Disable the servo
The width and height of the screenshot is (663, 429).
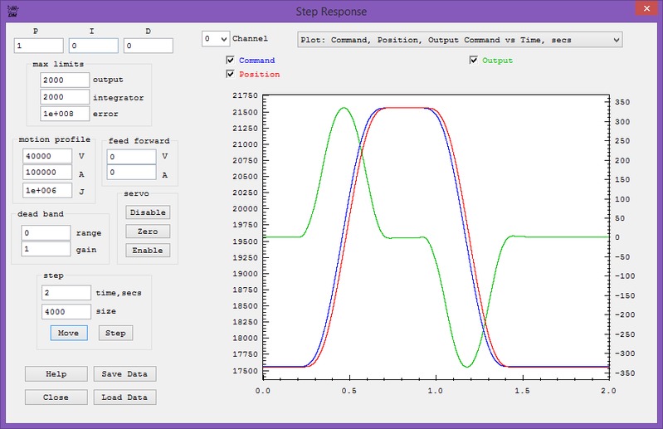point(148,212)
